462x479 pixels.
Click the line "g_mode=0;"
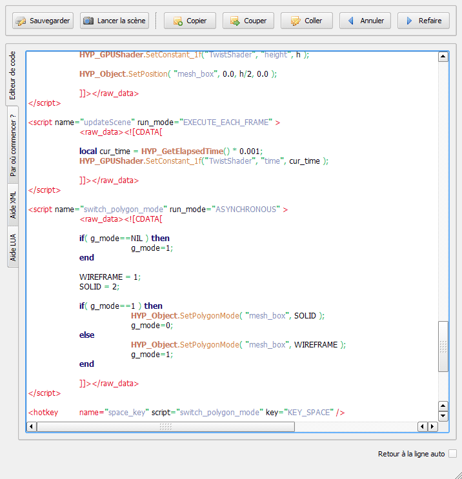tap(152, 326)
